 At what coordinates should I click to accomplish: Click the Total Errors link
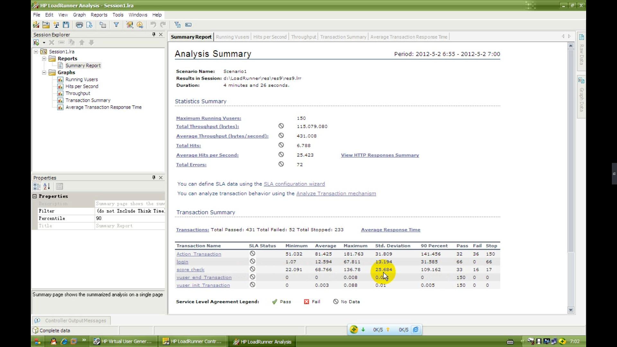click(191, 165)
